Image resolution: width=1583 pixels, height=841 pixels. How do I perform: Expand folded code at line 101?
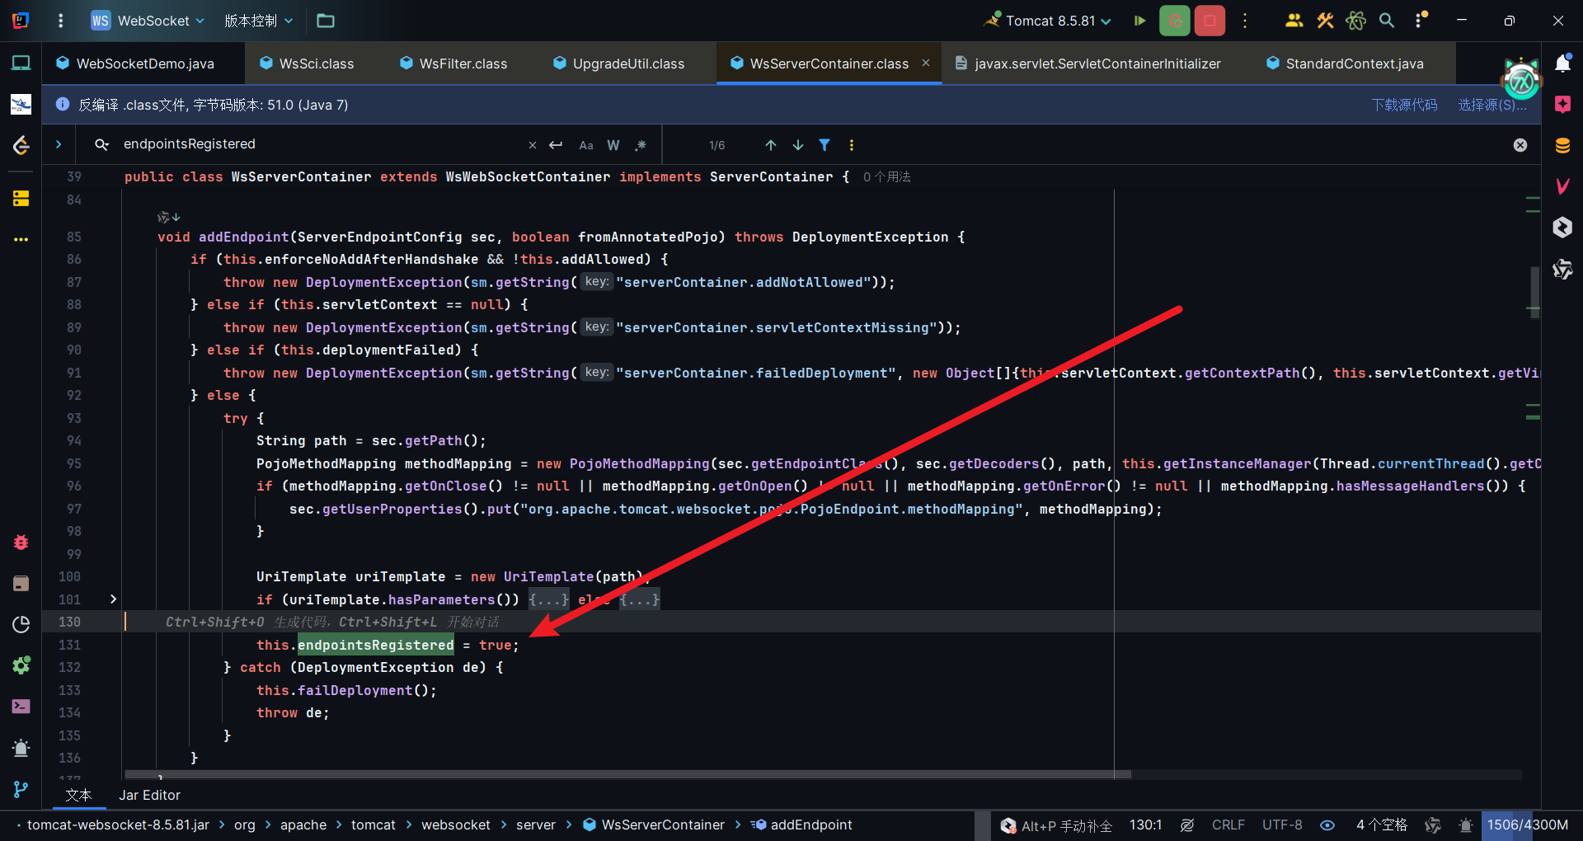pyautogui.click(x=113, y=599)
